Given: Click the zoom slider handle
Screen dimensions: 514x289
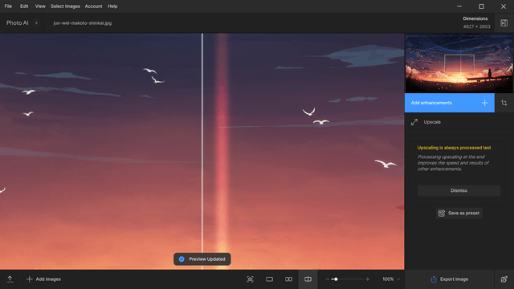Looking at the screenshot, I should coord(336,279).
